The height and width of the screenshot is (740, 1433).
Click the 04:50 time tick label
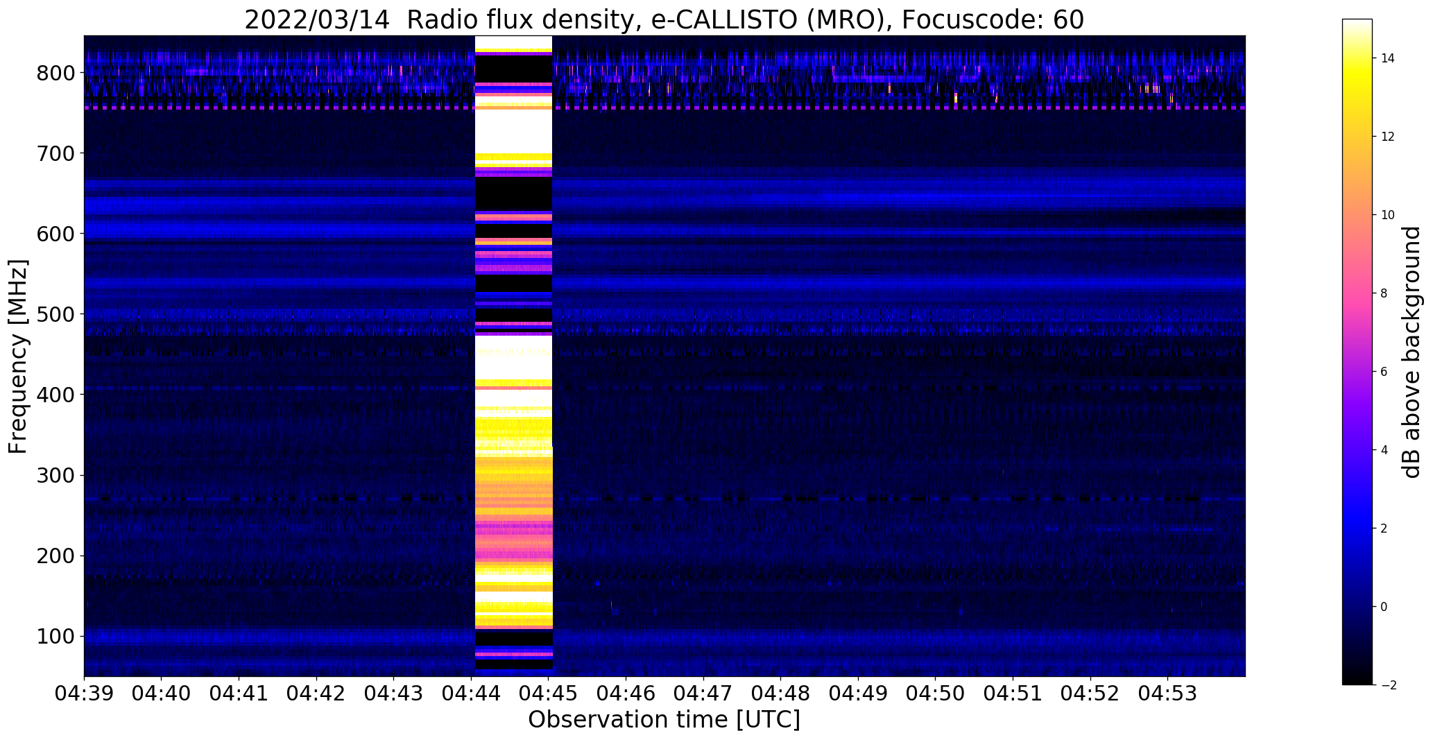(x=936, y=694)
